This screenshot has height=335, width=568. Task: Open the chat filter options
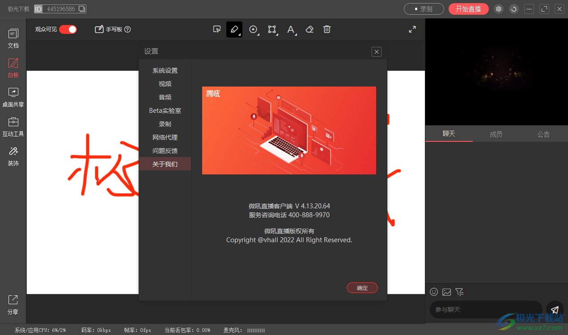click(459, 292)
